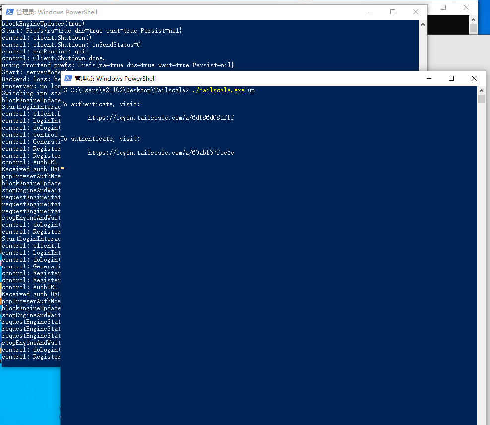Click the first 'To authenticate, visit:' line
Screen dimensions: 490x425
pyautogui.click(x=100, y=104)
